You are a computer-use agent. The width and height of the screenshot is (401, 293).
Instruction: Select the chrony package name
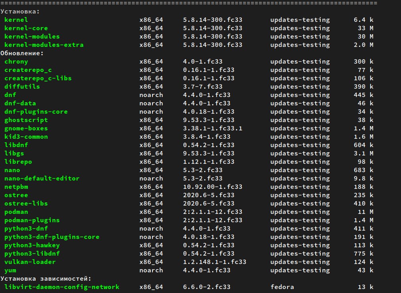[16, 62]
